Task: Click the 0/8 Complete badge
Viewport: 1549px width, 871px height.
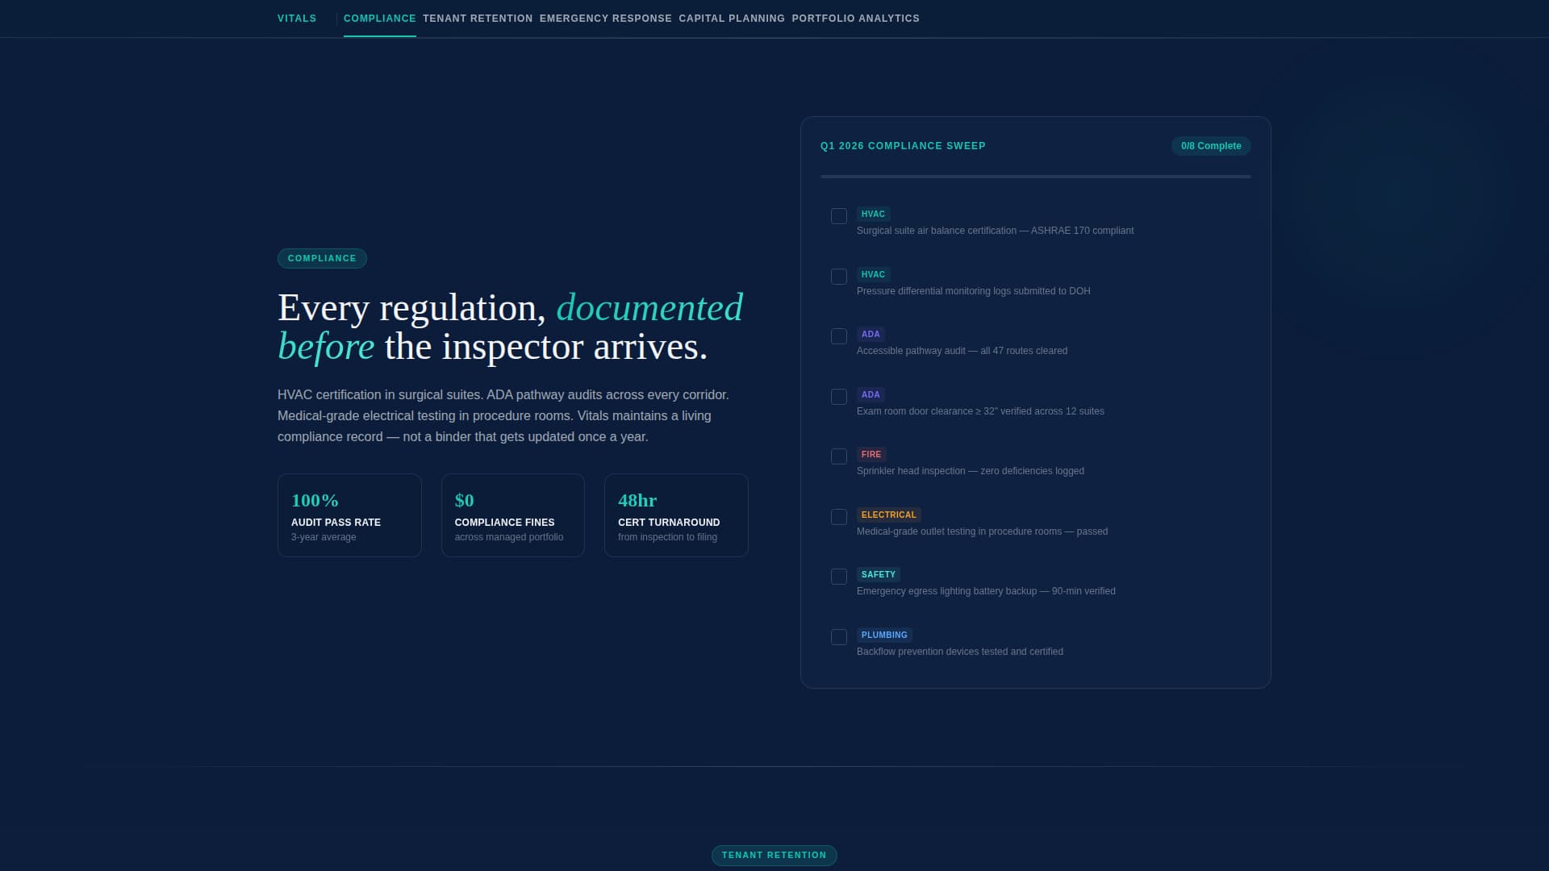Action: (x=1211, y=146)
